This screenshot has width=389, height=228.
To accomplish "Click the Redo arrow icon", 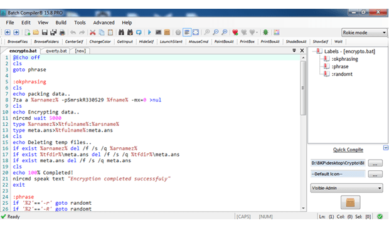I will (82, 33).
